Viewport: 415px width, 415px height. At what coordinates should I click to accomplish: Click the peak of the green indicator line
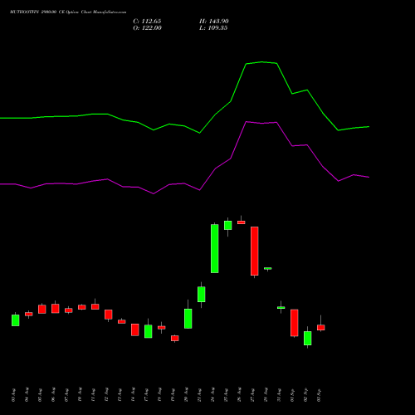point(261,62)
